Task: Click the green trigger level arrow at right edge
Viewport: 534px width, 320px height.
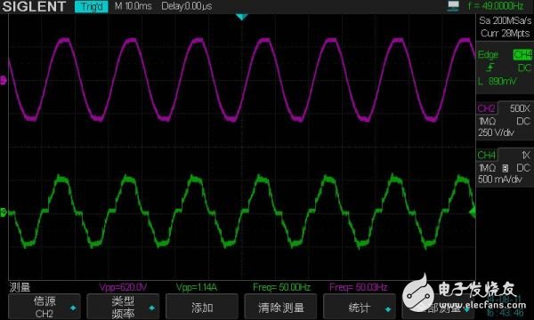Action: (472, 212)
